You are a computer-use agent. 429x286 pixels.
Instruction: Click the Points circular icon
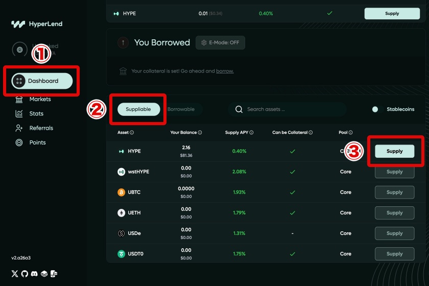tap(19, 142)
